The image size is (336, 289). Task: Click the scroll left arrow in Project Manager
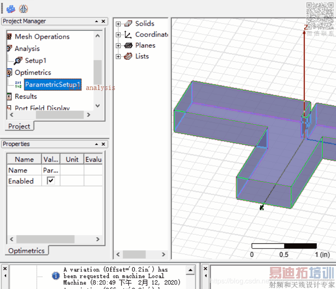coord(12,115)
